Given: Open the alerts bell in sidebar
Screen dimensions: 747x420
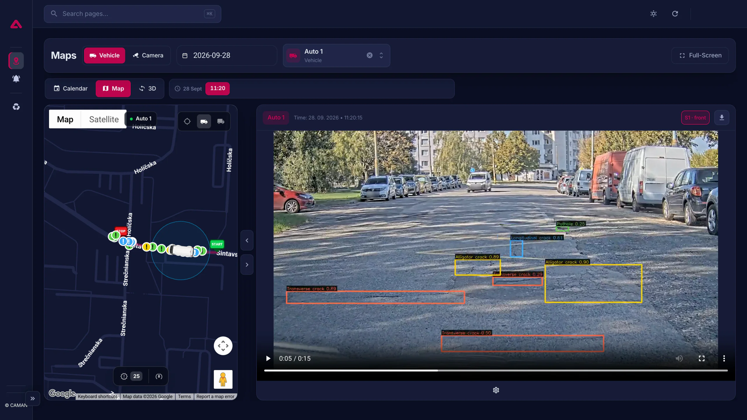Looking at the screenshot, I should click(x=16, y=79).
